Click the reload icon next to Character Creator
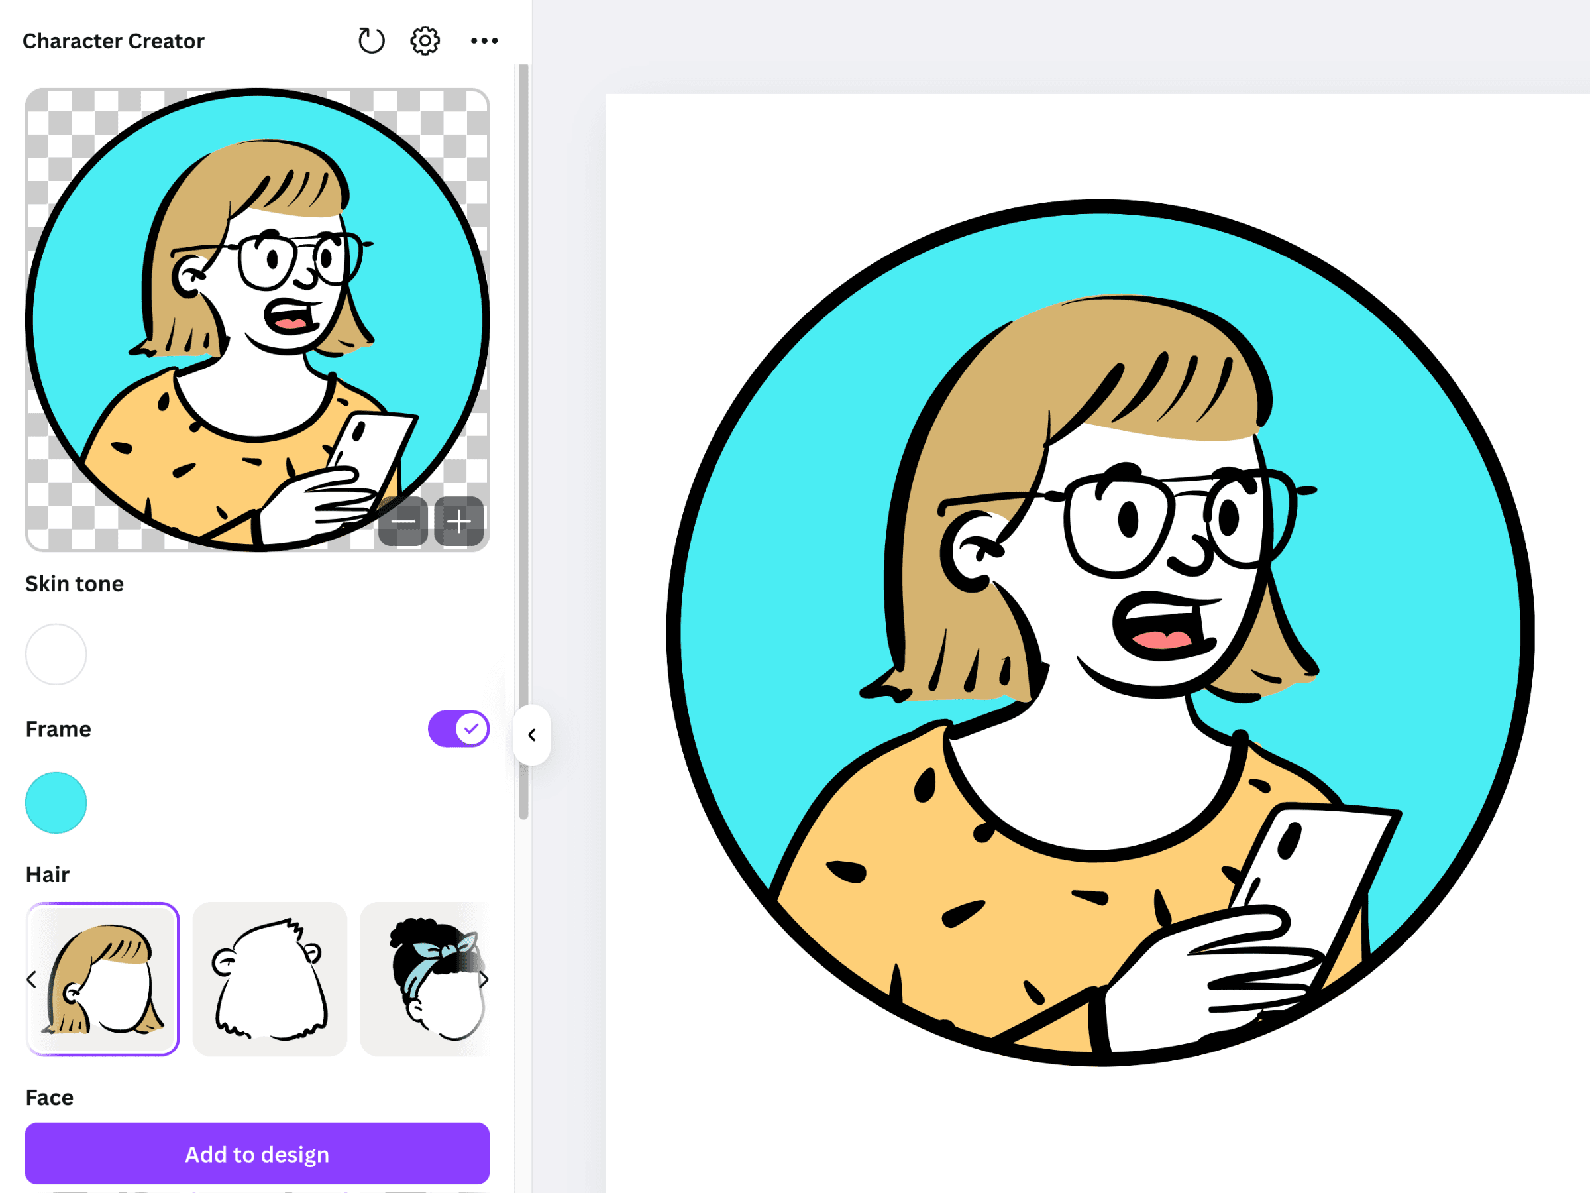The height and width of the screenshot is (1193, 1590). pos(371,41)
